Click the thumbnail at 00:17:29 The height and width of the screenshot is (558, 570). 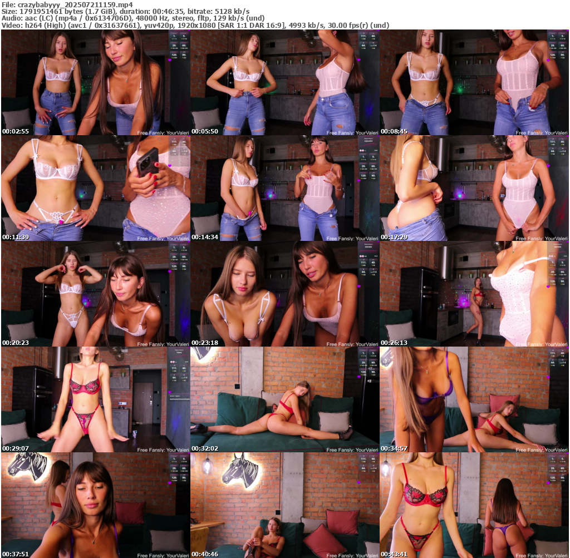pos(474,188)
